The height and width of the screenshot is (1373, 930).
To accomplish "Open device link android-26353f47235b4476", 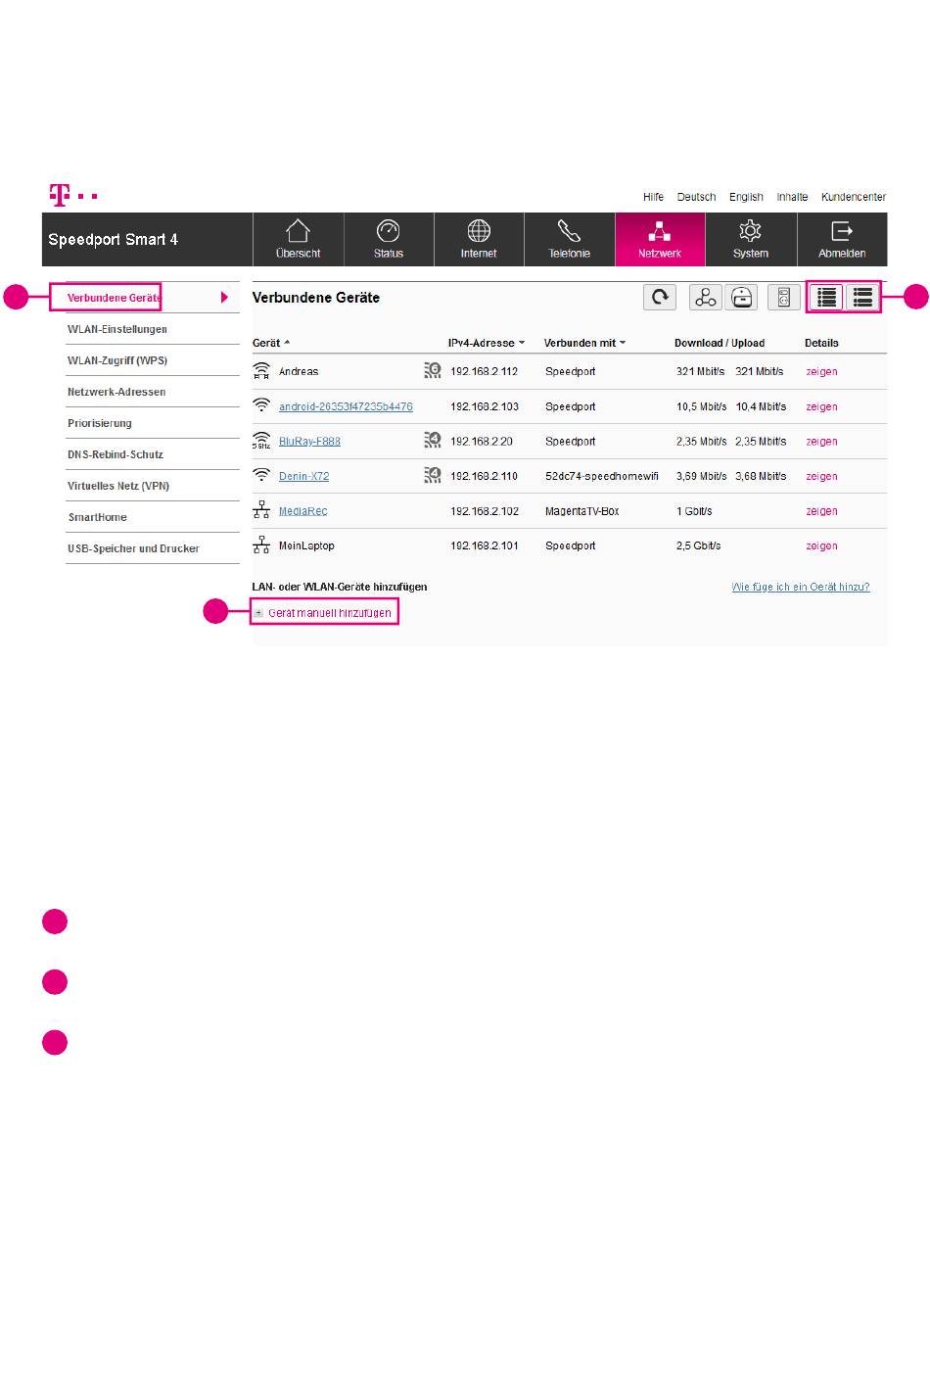I will point(346,406).
